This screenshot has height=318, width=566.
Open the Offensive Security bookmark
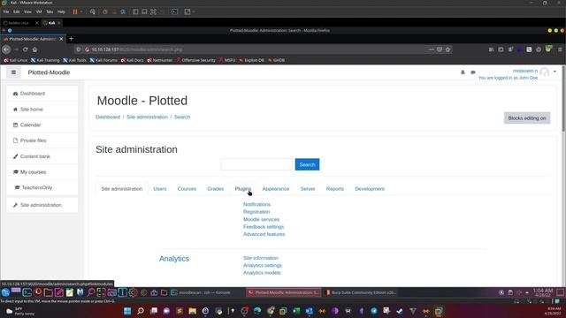[195, 60]
